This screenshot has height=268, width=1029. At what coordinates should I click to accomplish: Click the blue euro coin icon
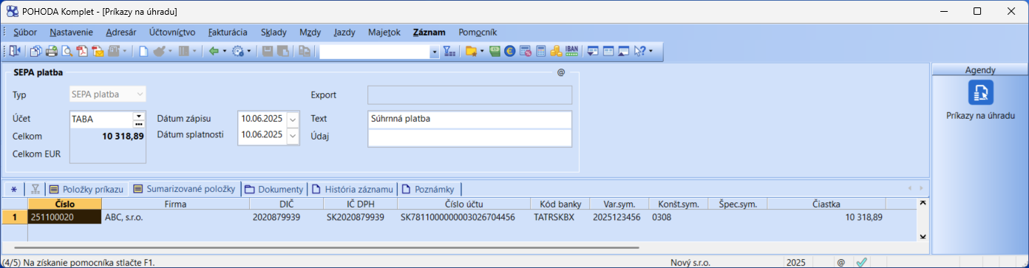click(510, 52)
